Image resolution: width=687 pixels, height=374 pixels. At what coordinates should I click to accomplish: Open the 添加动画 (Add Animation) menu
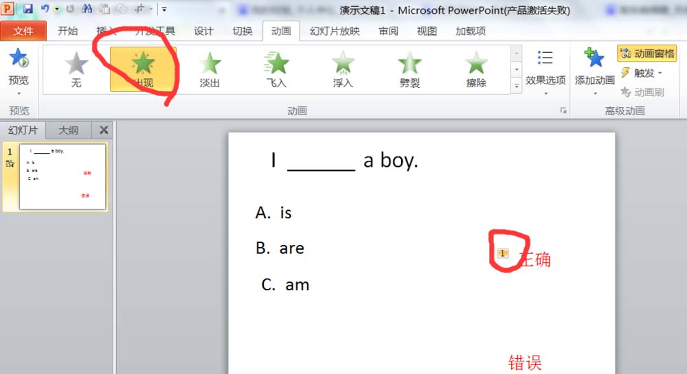594,71
